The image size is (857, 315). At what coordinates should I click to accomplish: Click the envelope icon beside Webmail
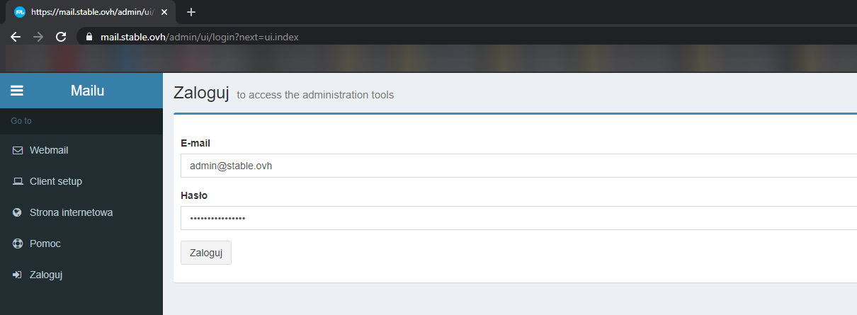pos(18,150)
